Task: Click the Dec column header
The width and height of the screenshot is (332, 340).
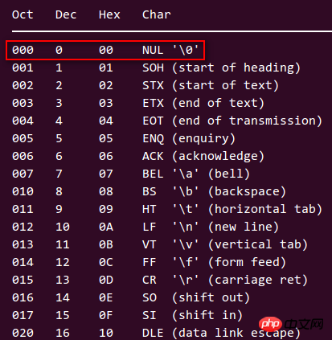Action: [66, 14]
